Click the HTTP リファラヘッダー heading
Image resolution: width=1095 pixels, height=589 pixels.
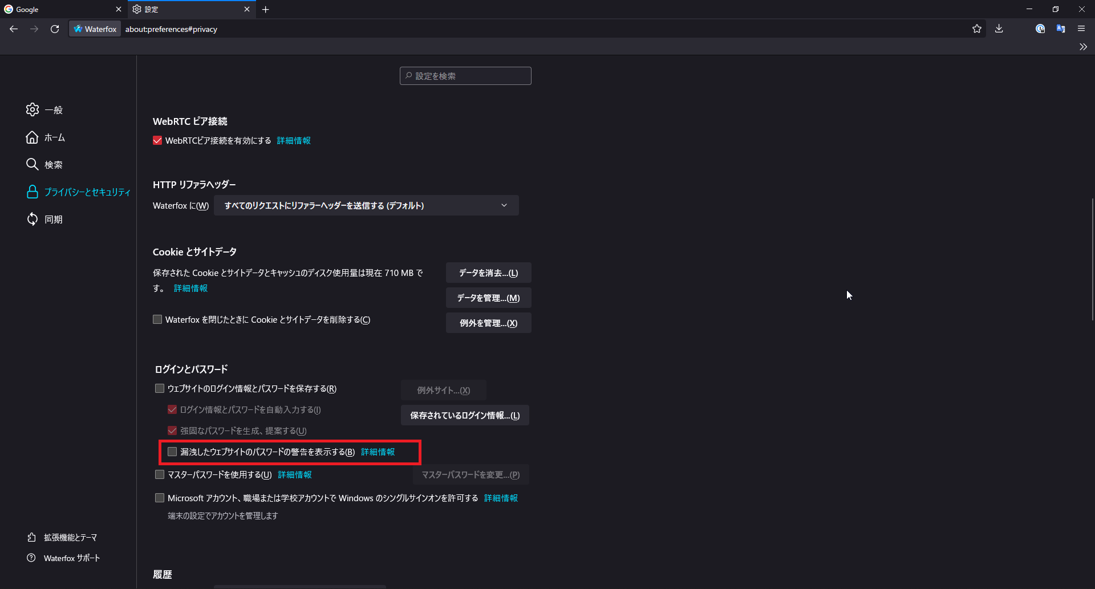click(194, 185)
